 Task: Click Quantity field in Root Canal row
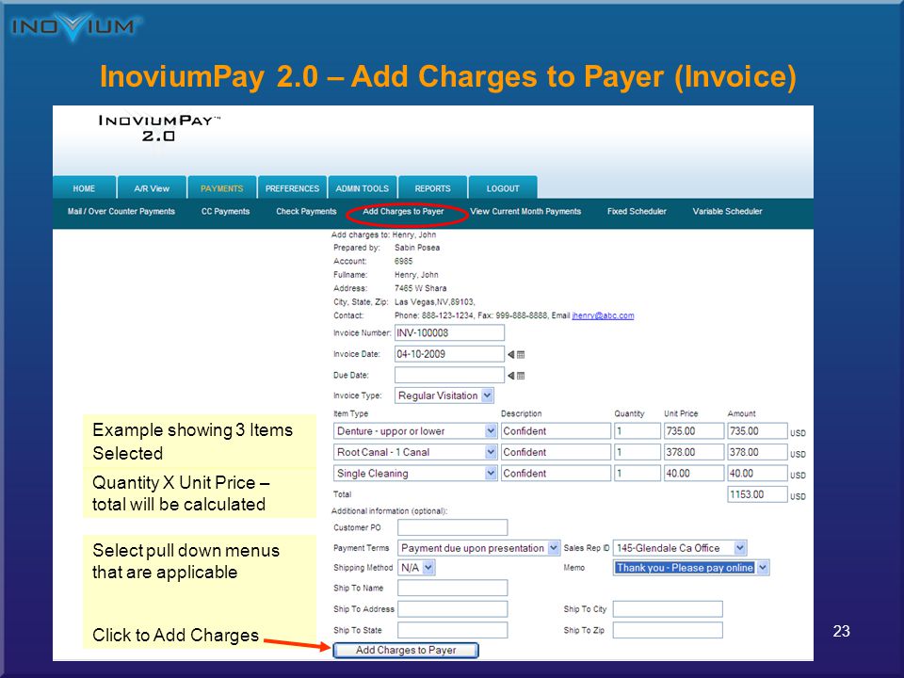[638, 452]
